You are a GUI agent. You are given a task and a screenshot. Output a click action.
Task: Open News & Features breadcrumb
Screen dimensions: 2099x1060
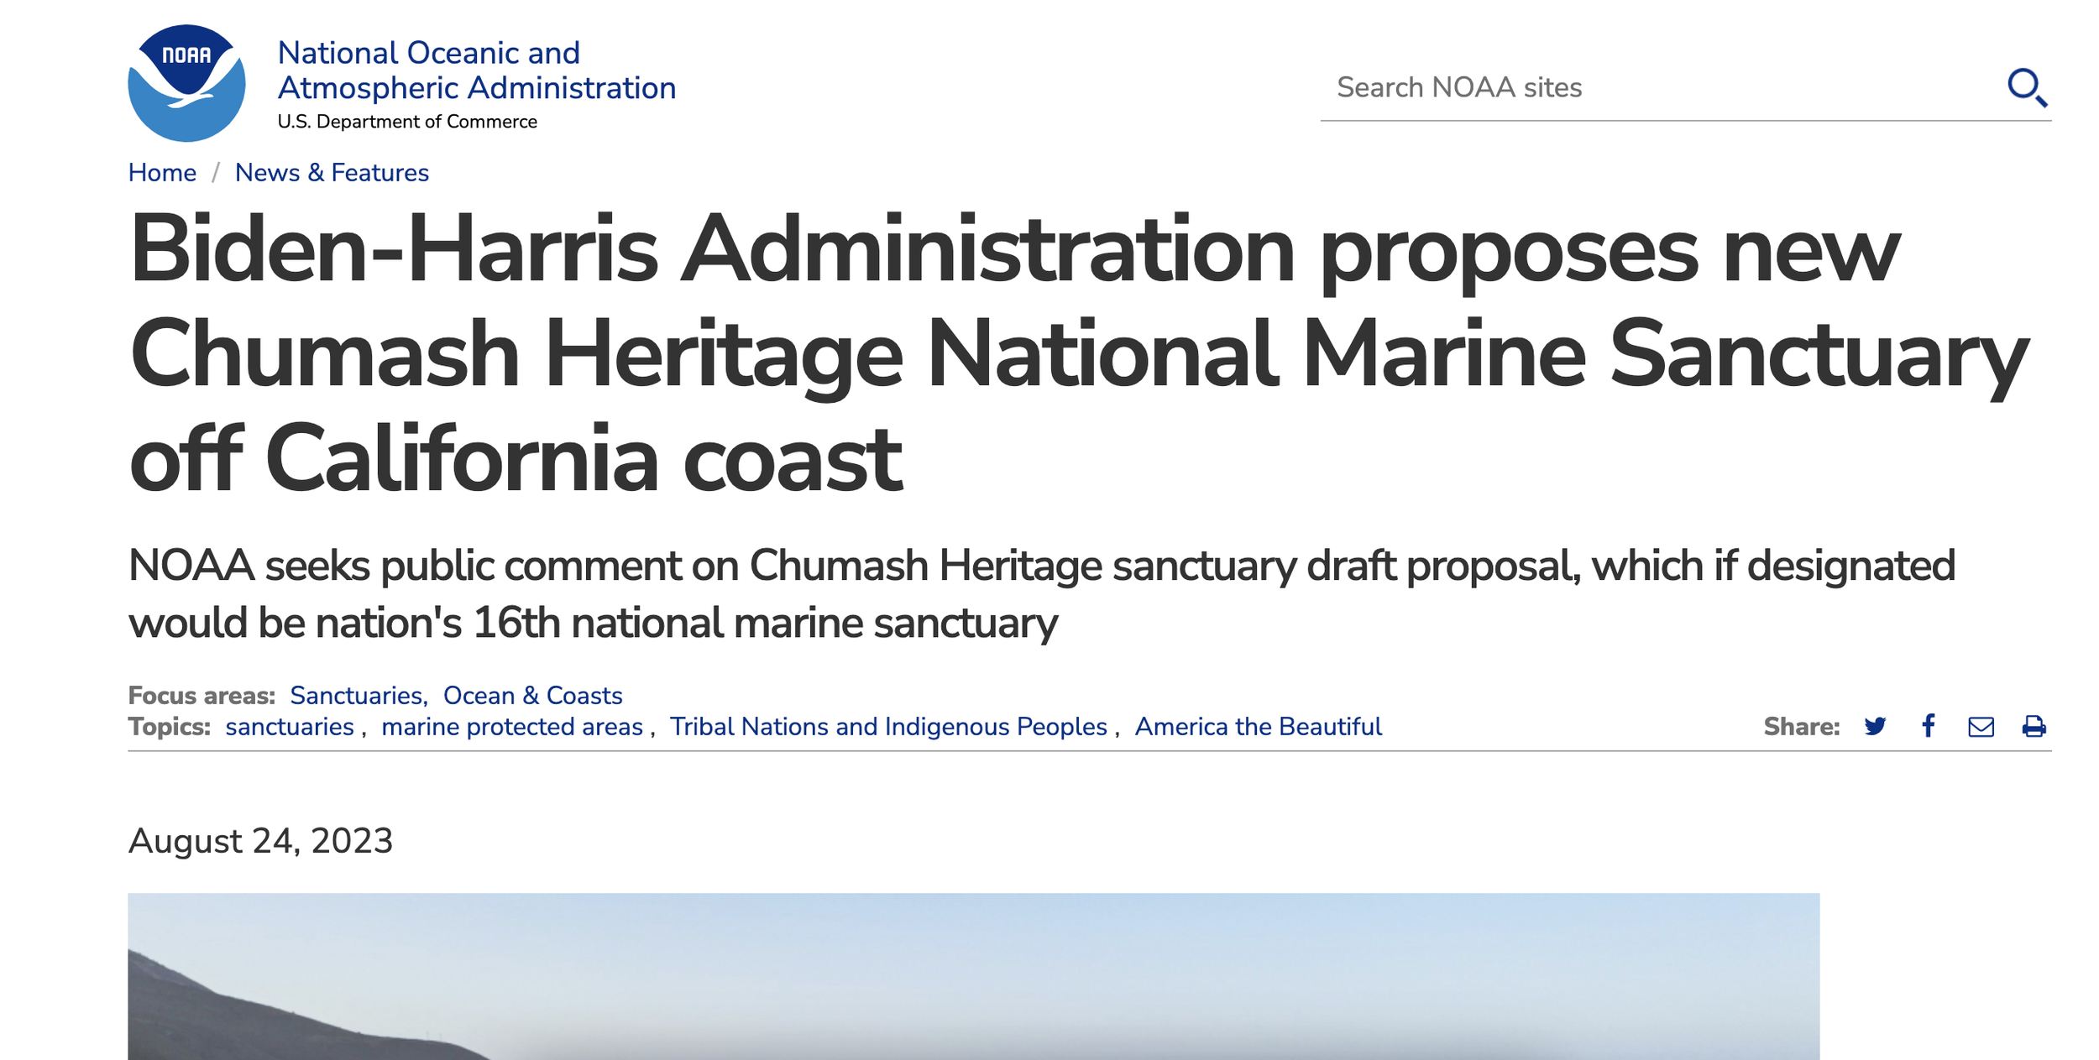click(x=332, y=172)
